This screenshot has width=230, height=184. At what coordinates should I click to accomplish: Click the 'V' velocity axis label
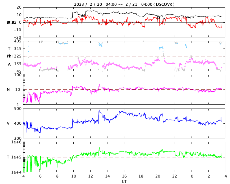click(x=8, y=123)
